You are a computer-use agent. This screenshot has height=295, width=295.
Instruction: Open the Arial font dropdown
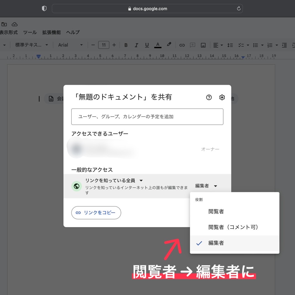coord(70,45)
